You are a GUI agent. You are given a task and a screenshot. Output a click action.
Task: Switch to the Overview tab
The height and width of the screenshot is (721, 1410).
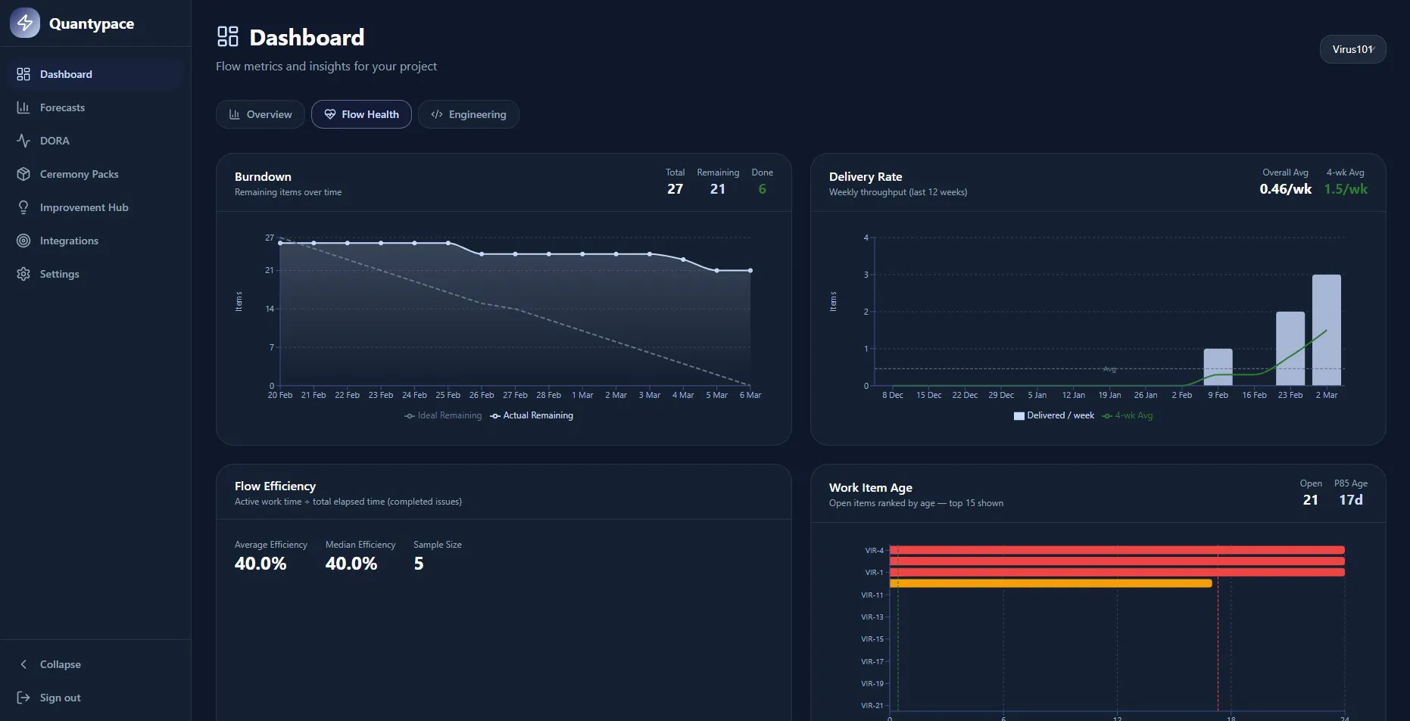pyautogui.click(x=260, y=114)
